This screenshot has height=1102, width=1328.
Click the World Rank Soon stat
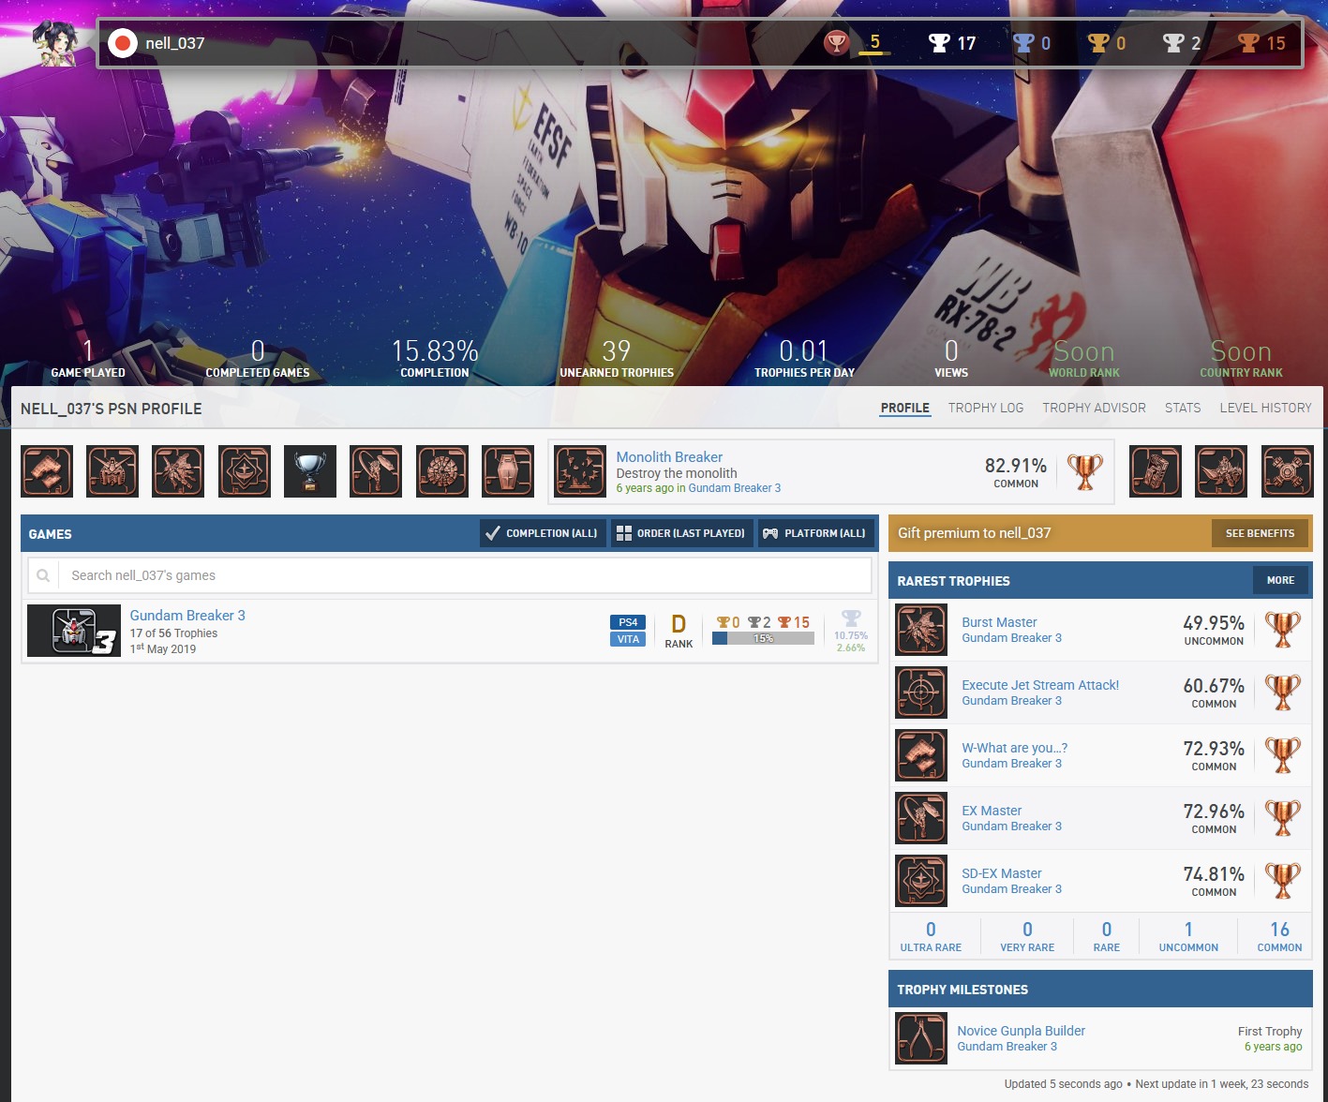[x=1084, y=359]
